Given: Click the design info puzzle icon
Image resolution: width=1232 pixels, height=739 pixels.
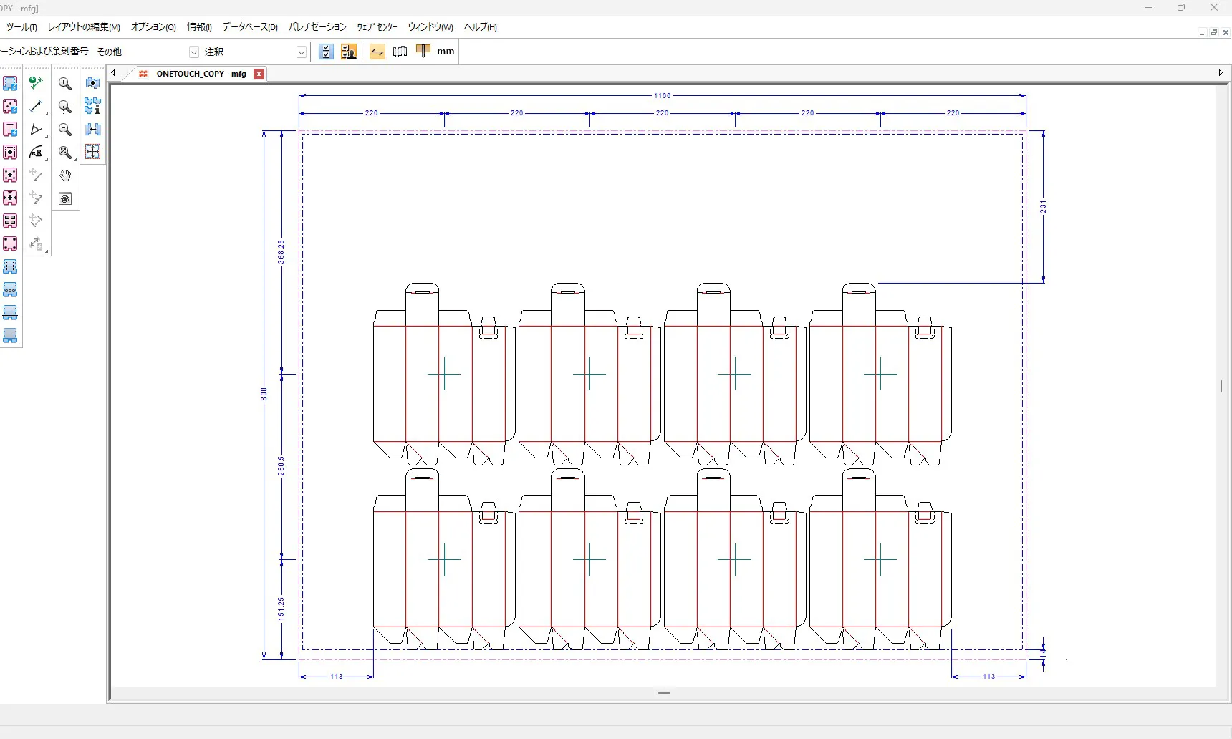Looking at the screenshot, I should [x=92, y=107].
